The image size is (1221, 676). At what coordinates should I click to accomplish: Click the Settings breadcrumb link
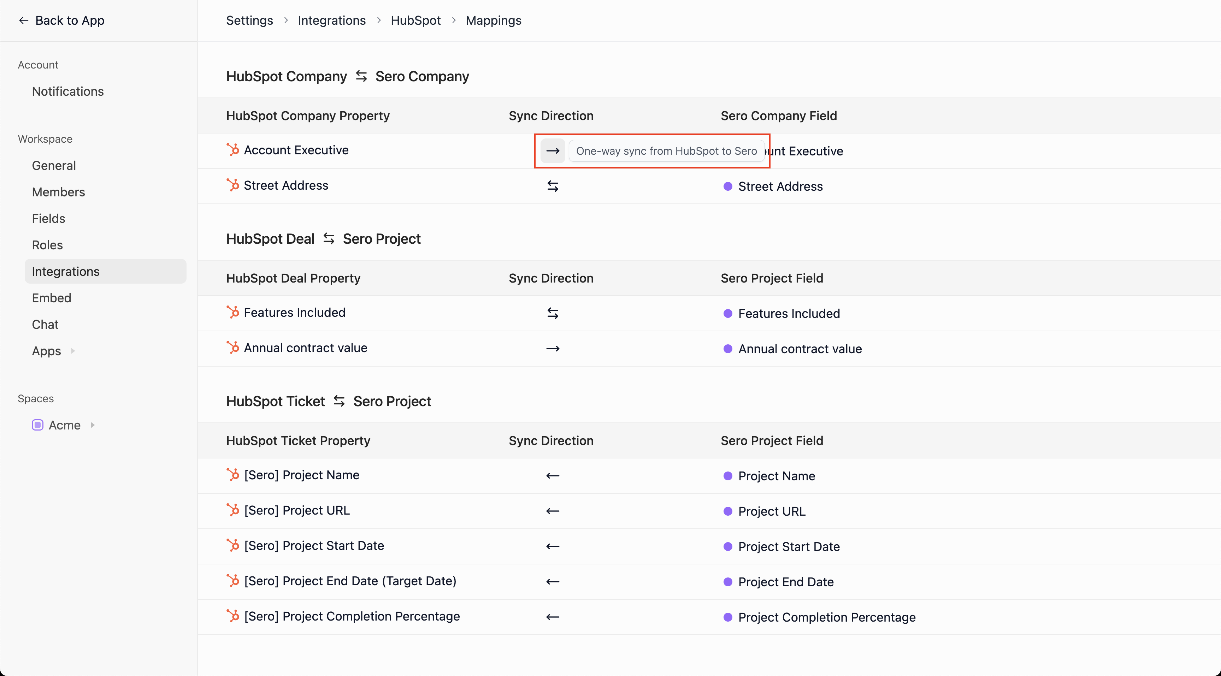(249, 20)
